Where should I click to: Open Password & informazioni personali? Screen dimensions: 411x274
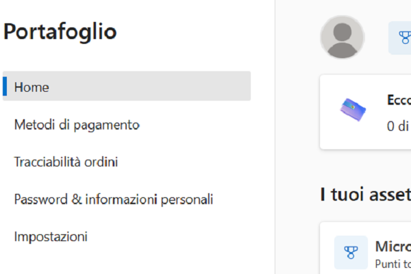coord(114,200)
